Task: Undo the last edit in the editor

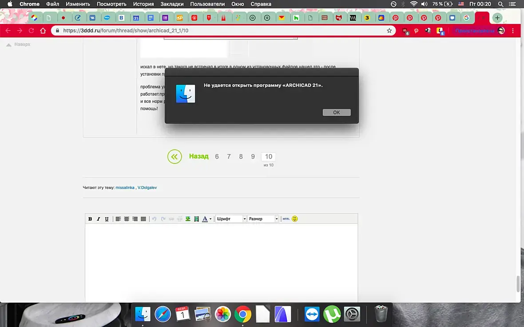Action: click(x=154, y=219)
